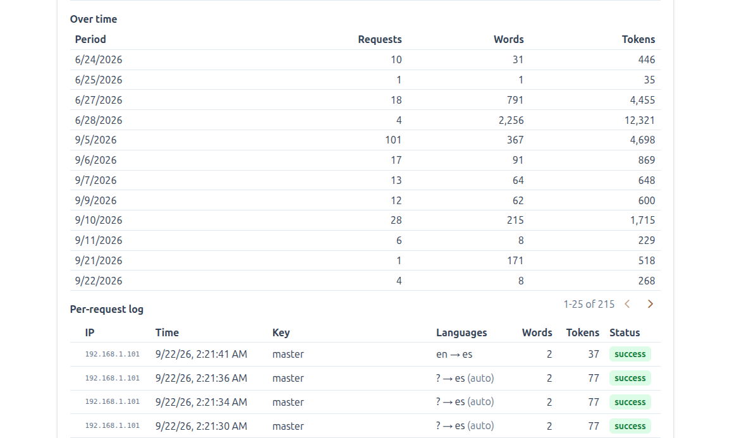This screenshot has width=739, height=438.
Task: Click the 2:21:34 AM log timestamp
Action: click(x=201, y=402)
